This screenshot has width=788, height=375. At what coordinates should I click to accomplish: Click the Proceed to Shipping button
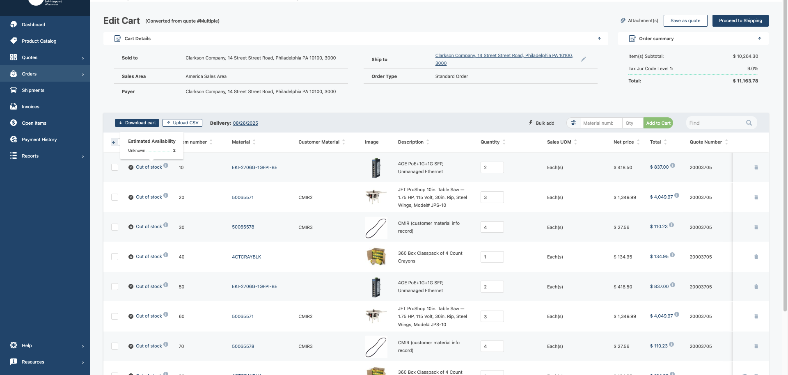pyautogui.click(x=740, y=21)
